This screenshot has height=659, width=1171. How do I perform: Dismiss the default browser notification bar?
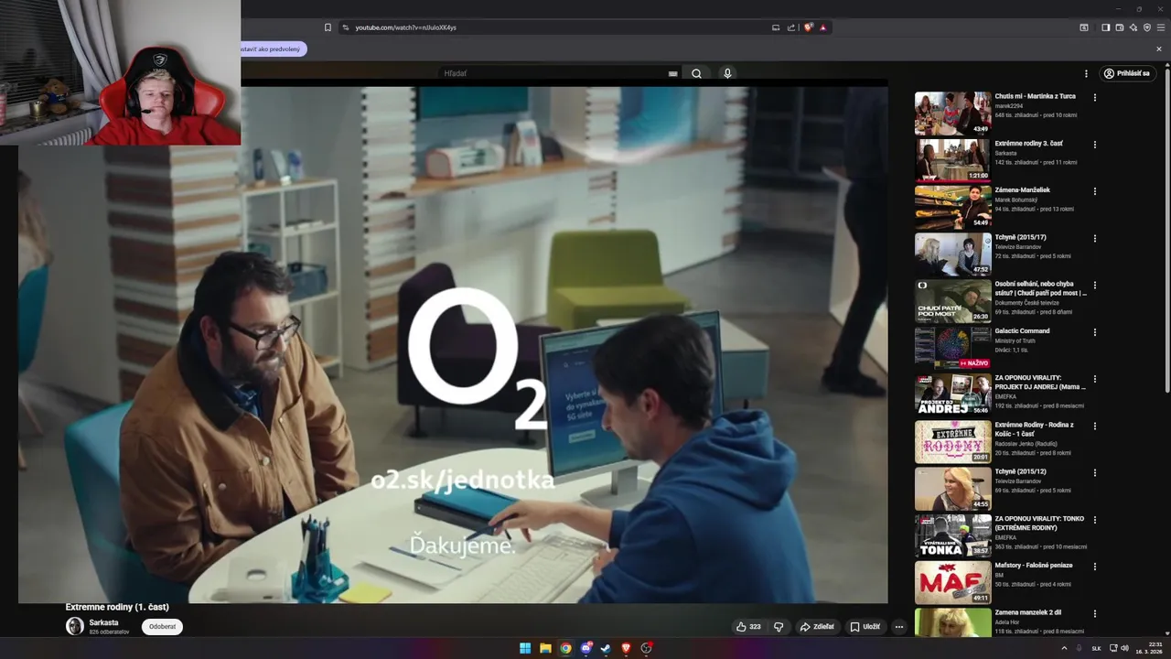(1159, 49)
